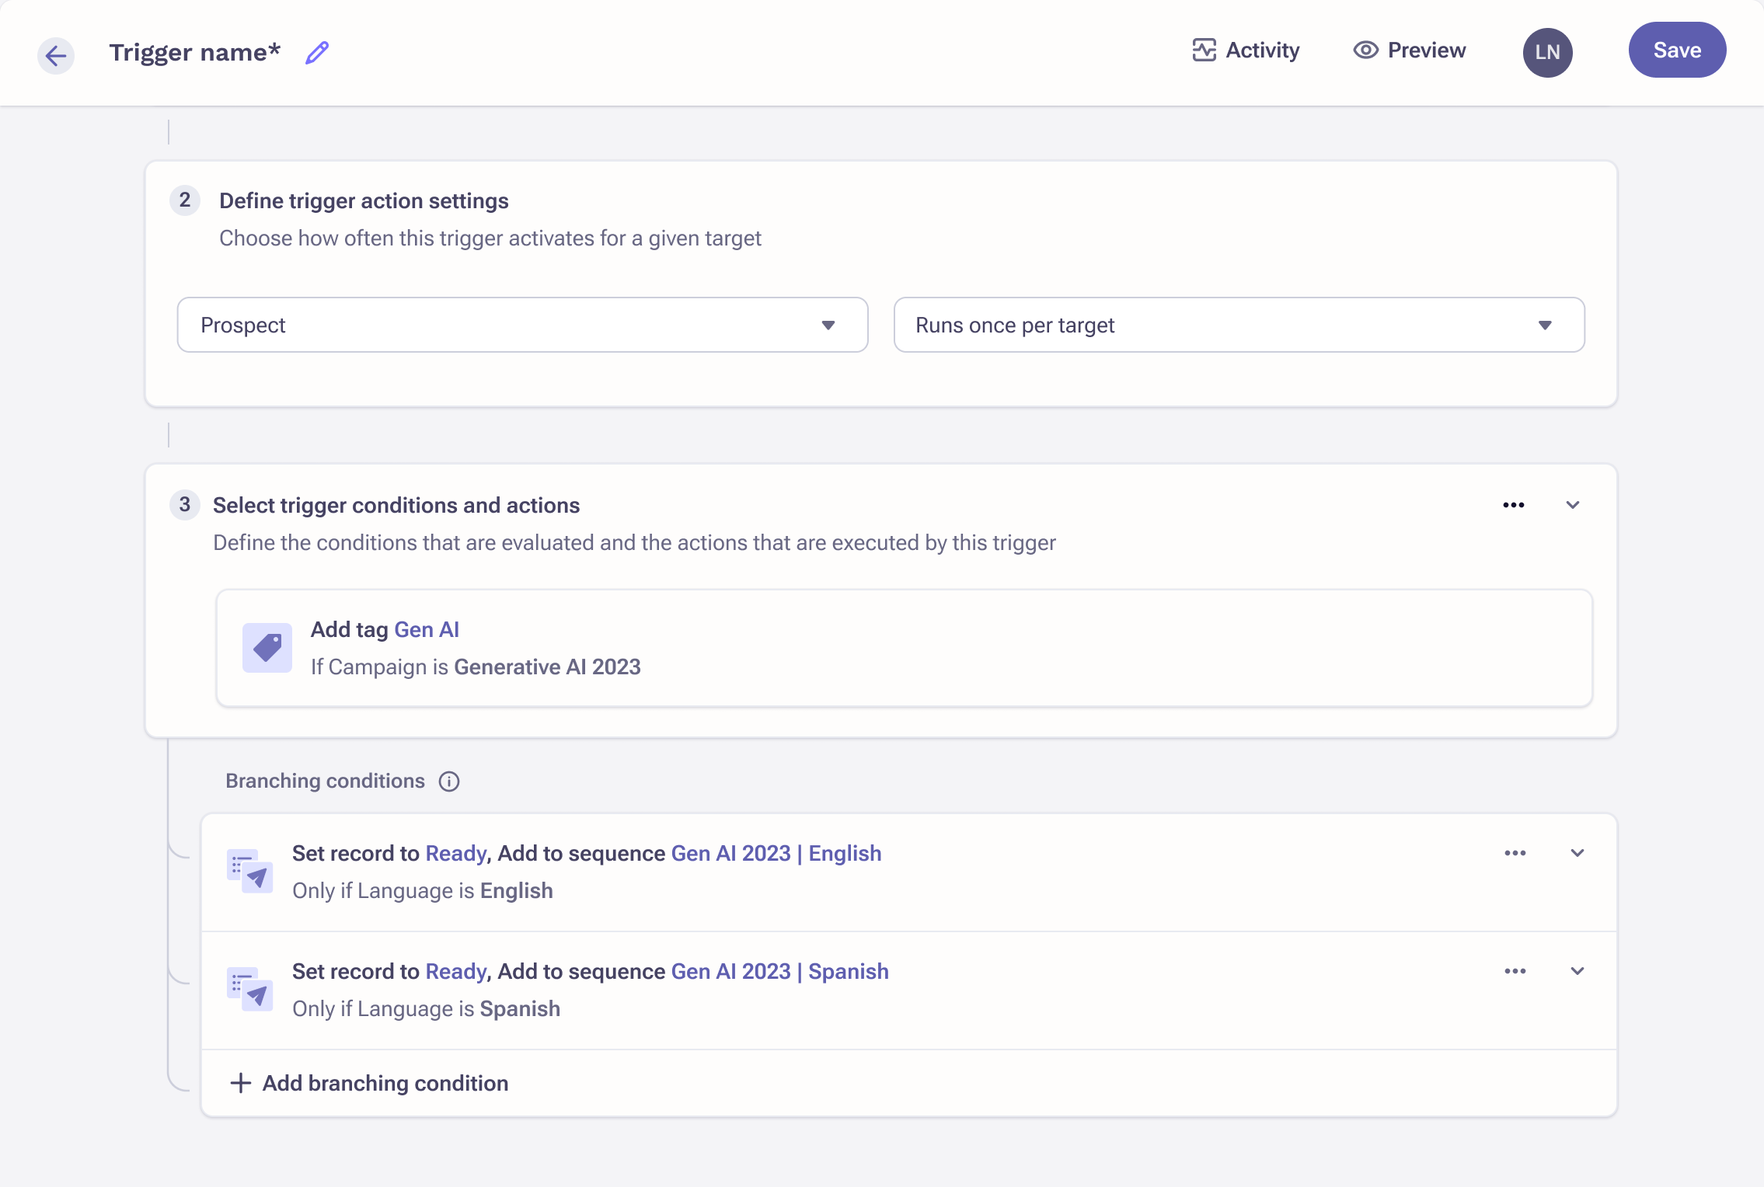The width and height of the screenshot is (1764, 1187).
Task: Click the Spanish sequence branch icon
Action: tap(249, 990)
